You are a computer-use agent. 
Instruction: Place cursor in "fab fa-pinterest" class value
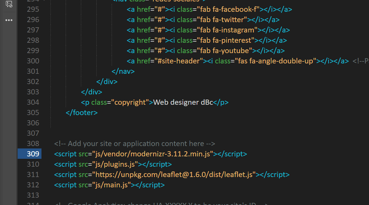point(225,40)
